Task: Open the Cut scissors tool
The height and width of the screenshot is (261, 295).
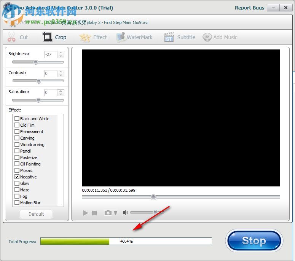Action: [x=11, y=37]
